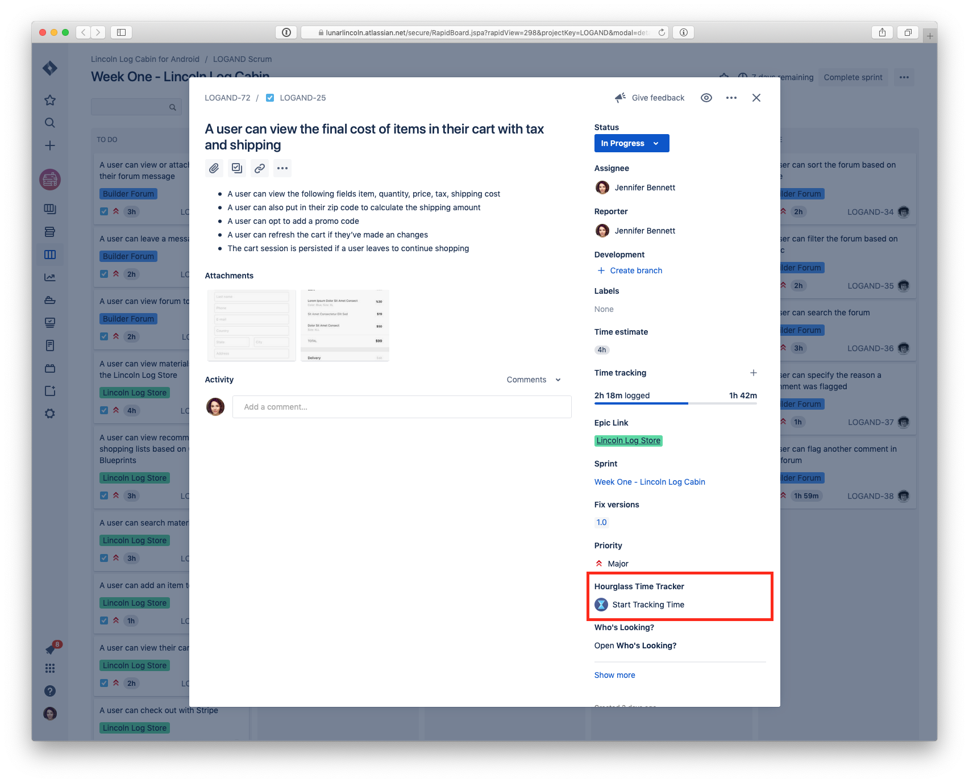The height and width of the screenshot is (783, 969).
Task: Open fix version 1.0
Action: (601, 522)
